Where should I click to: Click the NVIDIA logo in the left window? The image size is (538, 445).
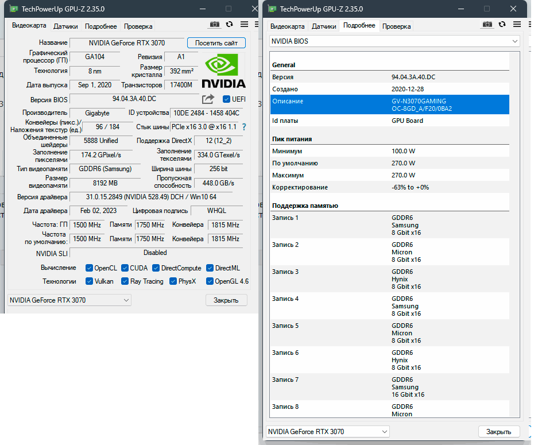(223, 71)
